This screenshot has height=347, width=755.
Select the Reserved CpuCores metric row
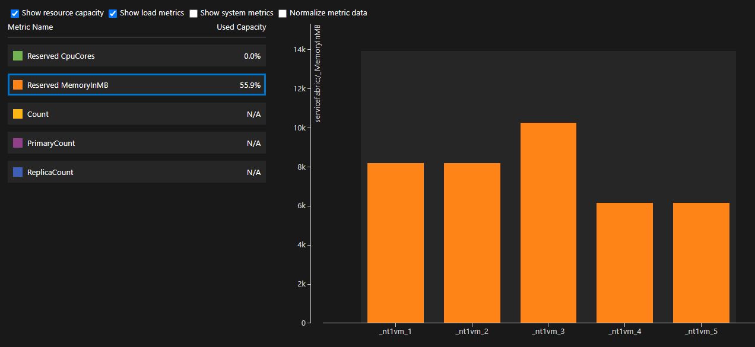coord(137,56)
